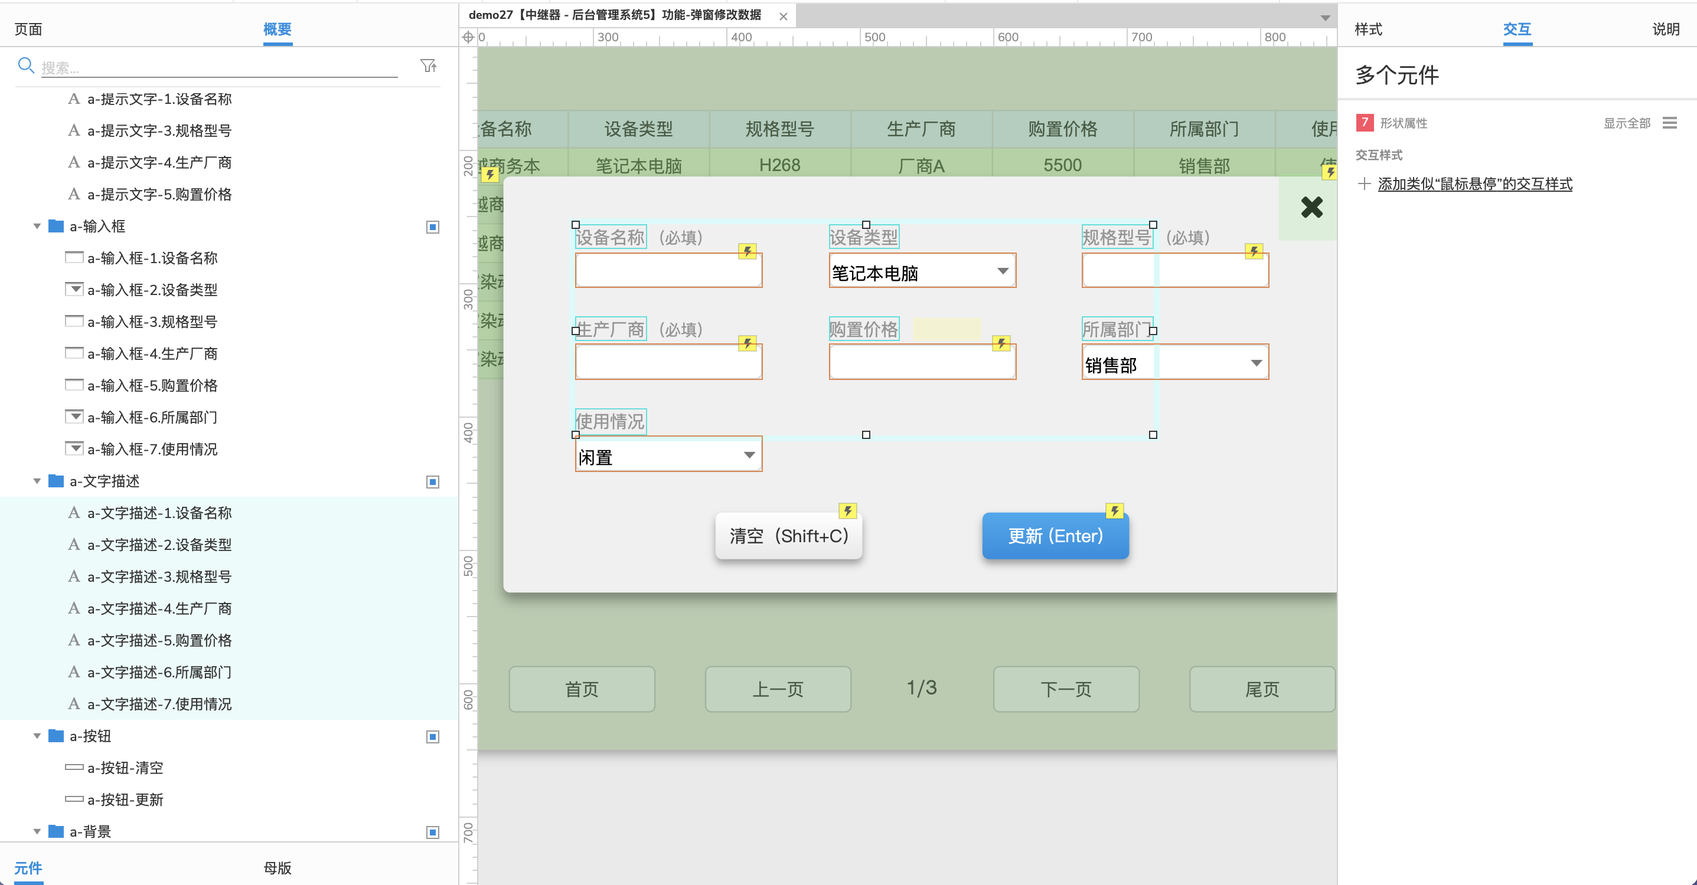Click the 生产厂商 text input box
The height and width of the screenshot is (885, 1697).
coord(668,362)
